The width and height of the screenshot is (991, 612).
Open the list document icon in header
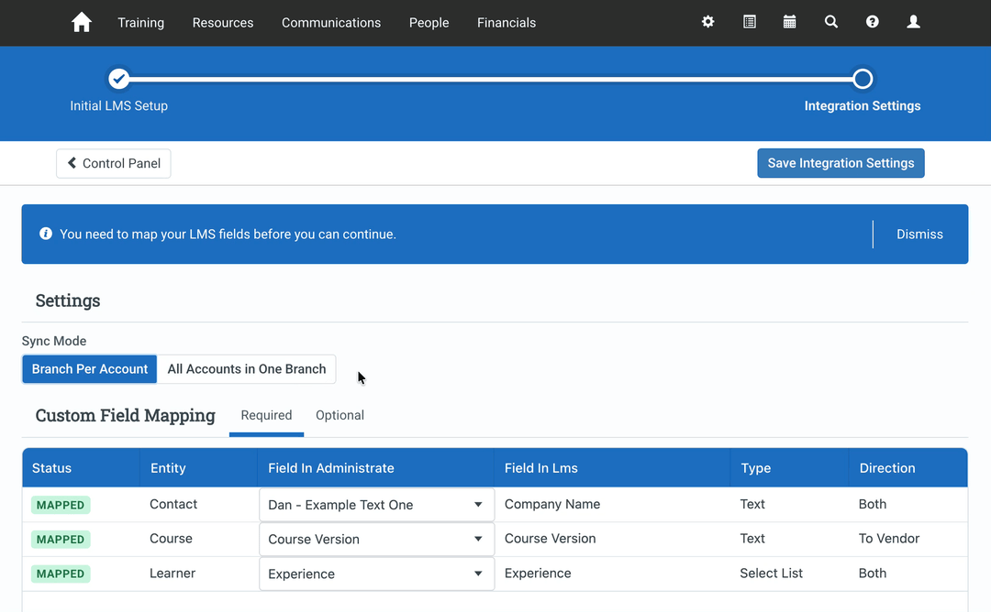click(x=749, y=22)
